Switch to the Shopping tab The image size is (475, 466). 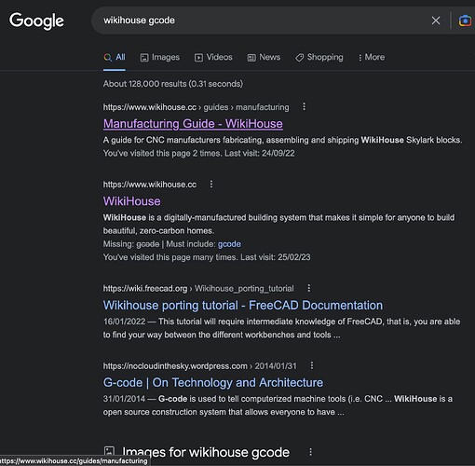pos(319,57)
